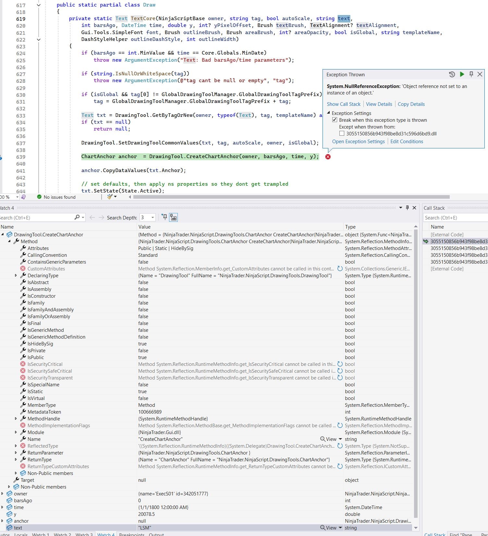Viewport: 488px width, 536px height.
Task: Click the Show Call Stack link
Action: click(344, 104)
